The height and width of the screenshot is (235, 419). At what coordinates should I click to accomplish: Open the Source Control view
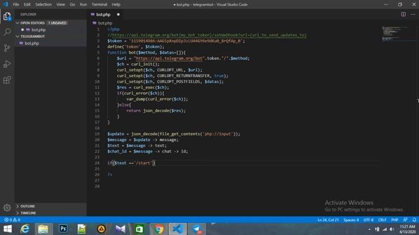pos(7,48)
